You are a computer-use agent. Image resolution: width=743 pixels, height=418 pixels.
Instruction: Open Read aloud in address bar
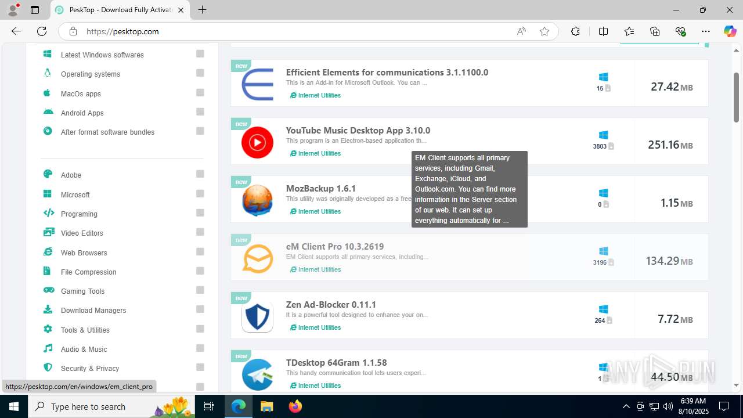[x=521, y=31]
